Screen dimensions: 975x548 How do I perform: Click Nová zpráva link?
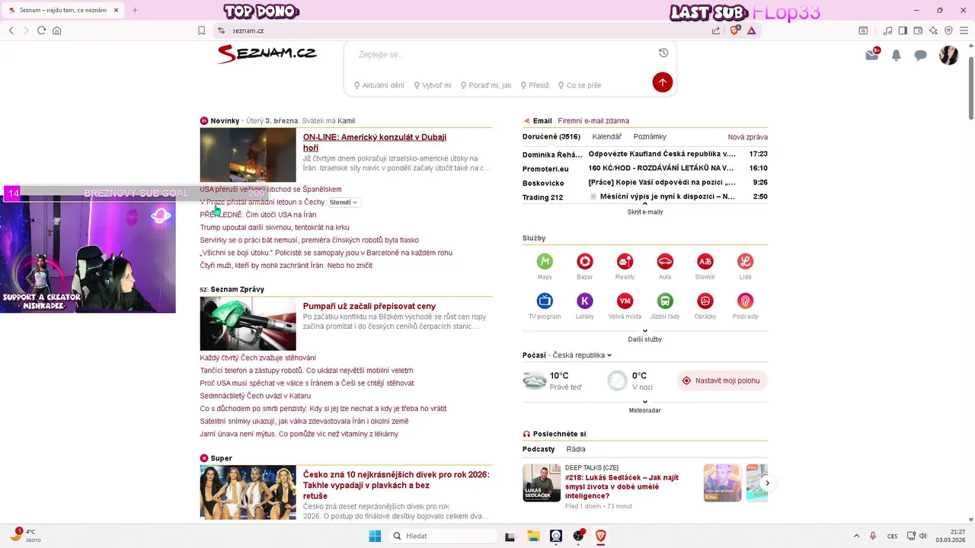(748, 137)
